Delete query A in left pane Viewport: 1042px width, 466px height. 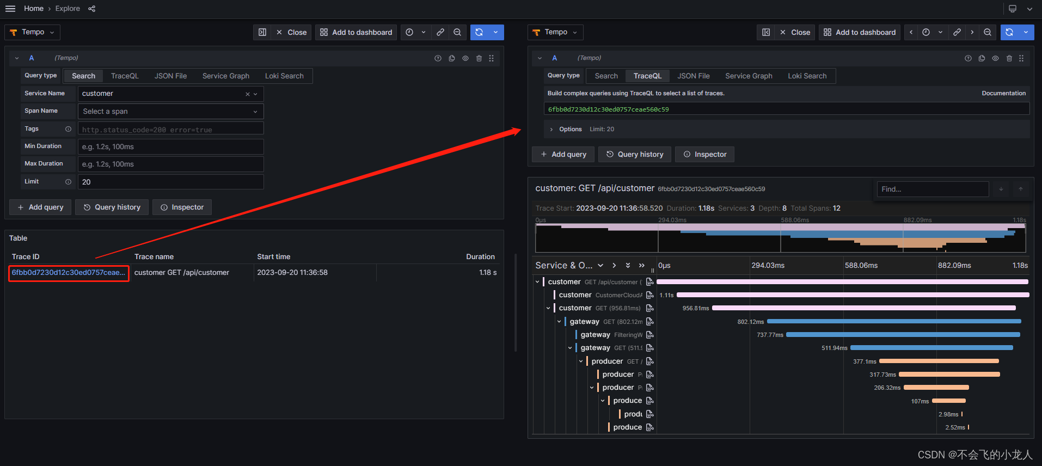pos(479,58)
